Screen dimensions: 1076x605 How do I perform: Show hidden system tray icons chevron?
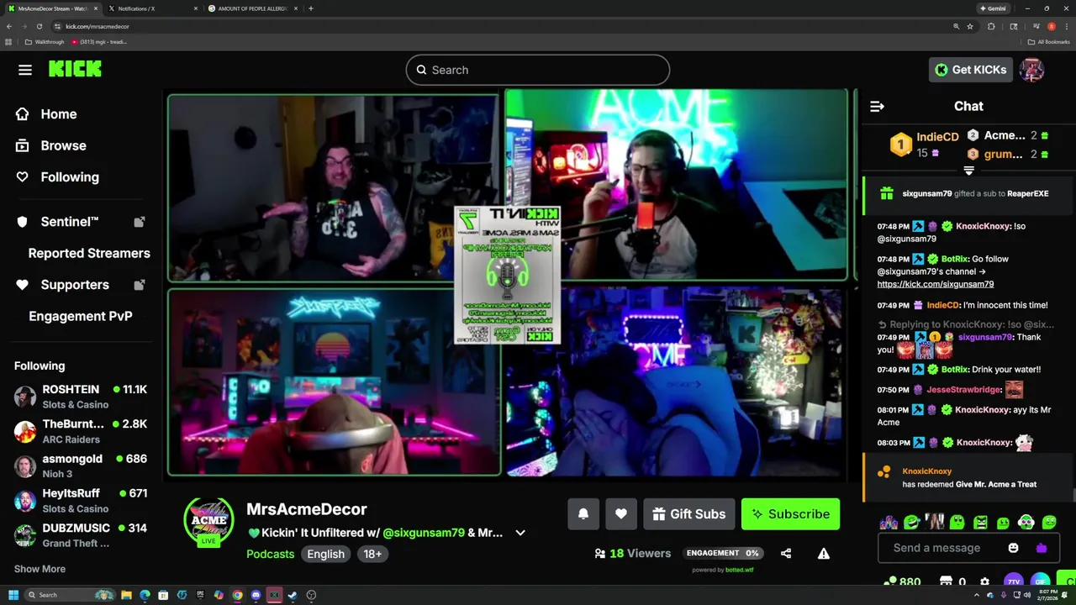tap(978, 595)
